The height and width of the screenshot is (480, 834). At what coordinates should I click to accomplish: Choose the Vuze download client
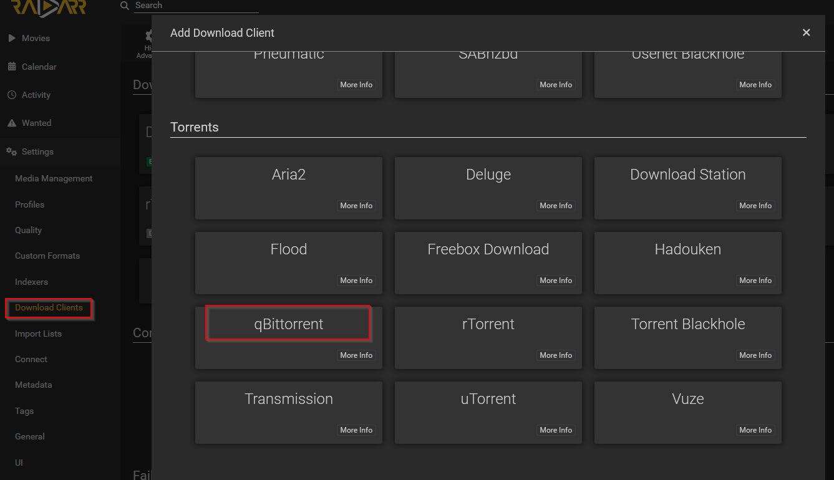[688, 412]
